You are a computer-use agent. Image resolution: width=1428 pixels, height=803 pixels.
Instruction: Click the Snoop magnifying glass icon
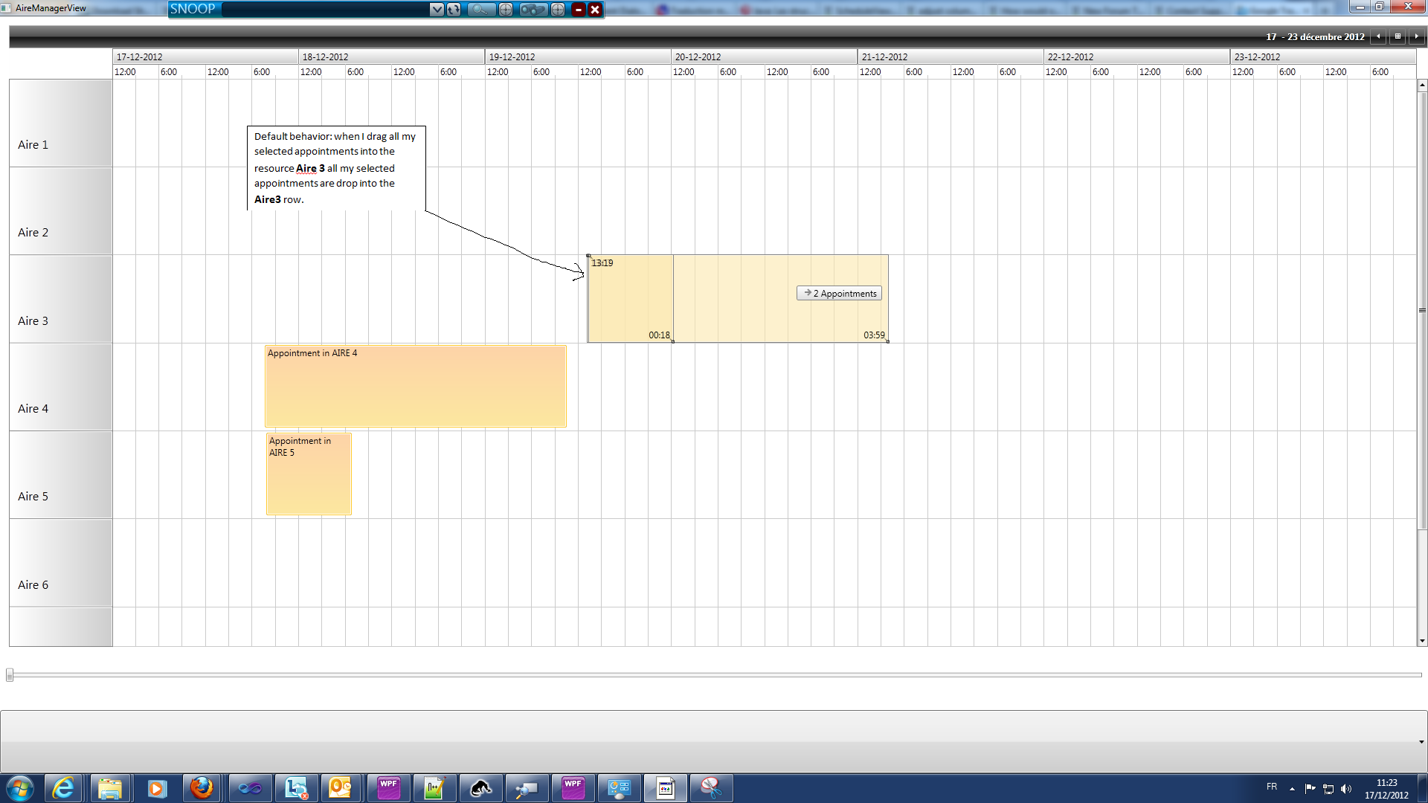(x=480, y=10)
